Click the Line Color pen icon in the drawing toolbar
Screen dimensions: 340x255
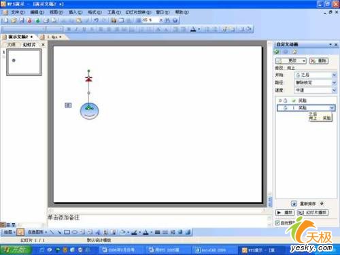click(134, 232)
